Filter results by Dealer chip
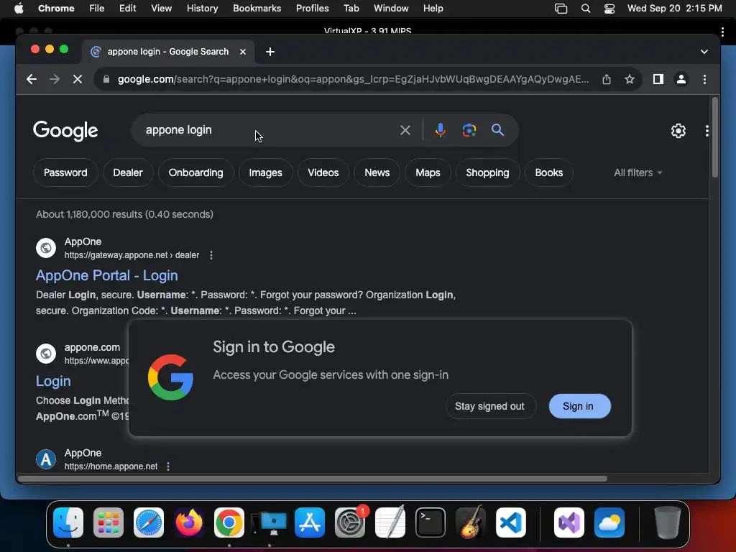Screen dimensions: 736x552 [x=128, y=172]
